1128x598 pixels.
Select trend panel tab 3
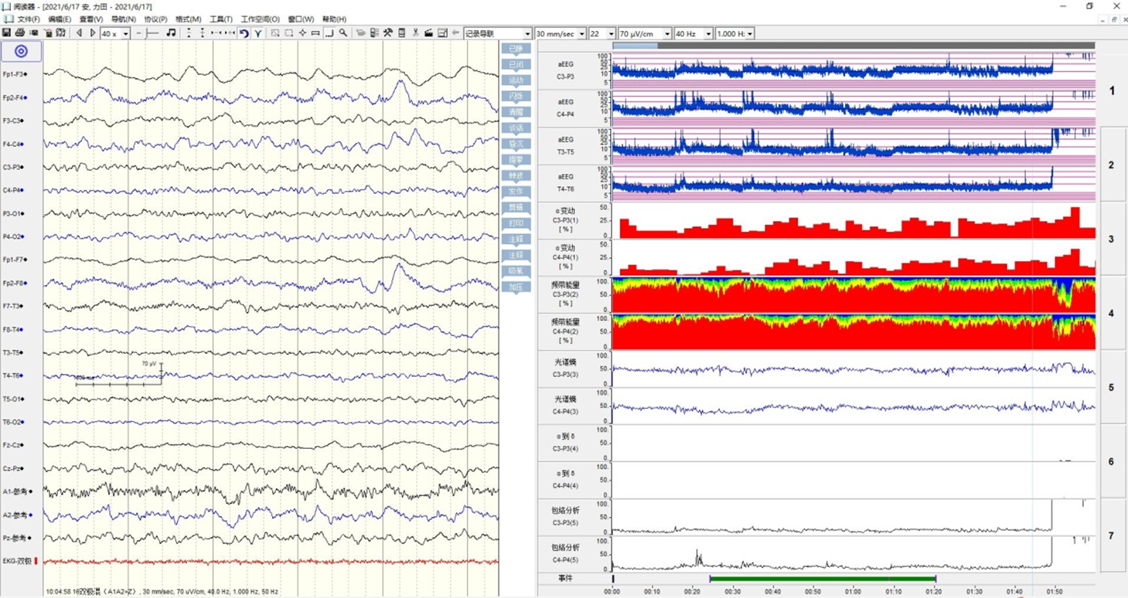pyautogui.click(x=1112, y=239)
